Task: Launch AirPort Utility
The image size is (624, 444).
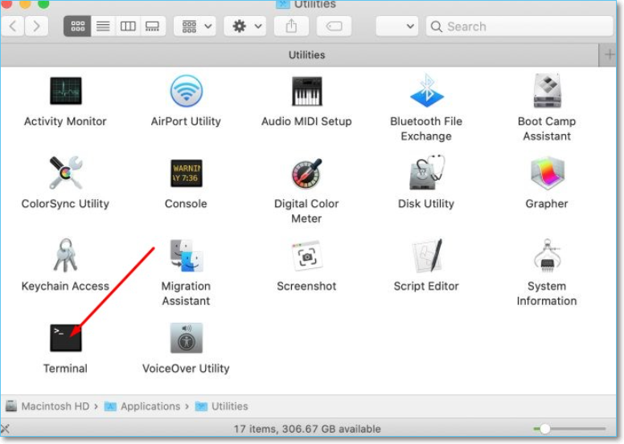Action: pyautogui.click(x=186, y=92)
